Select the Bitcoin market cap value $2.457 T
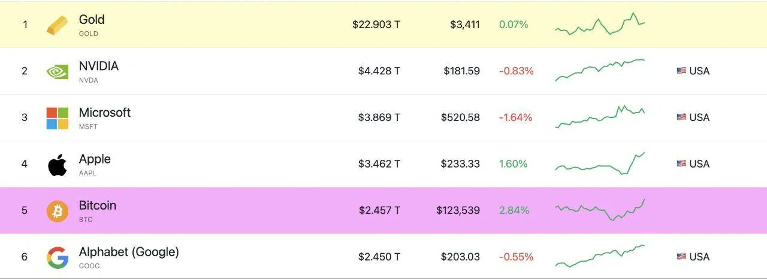 tap(379, 210)
